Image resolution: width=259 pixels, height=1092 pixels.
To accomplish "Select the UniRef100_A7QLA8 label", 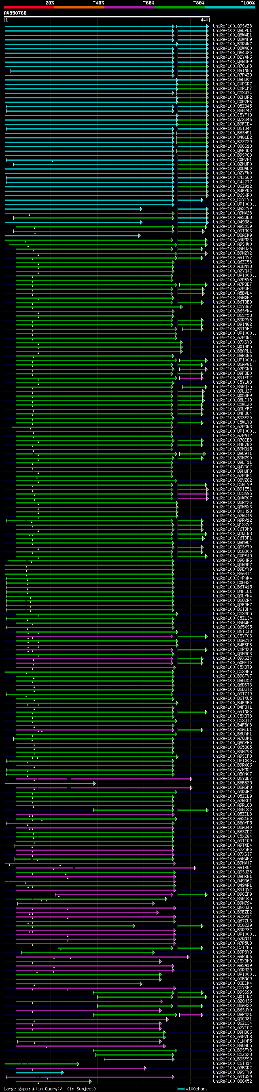I will [x=232, y=66].
